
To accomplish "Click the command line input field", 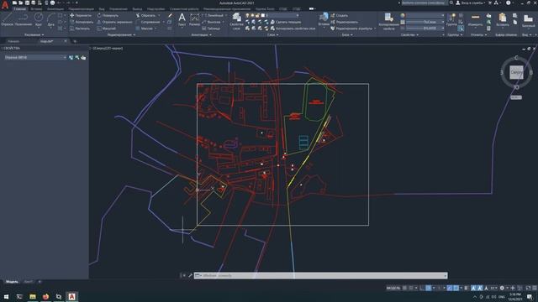I will 321,276.
